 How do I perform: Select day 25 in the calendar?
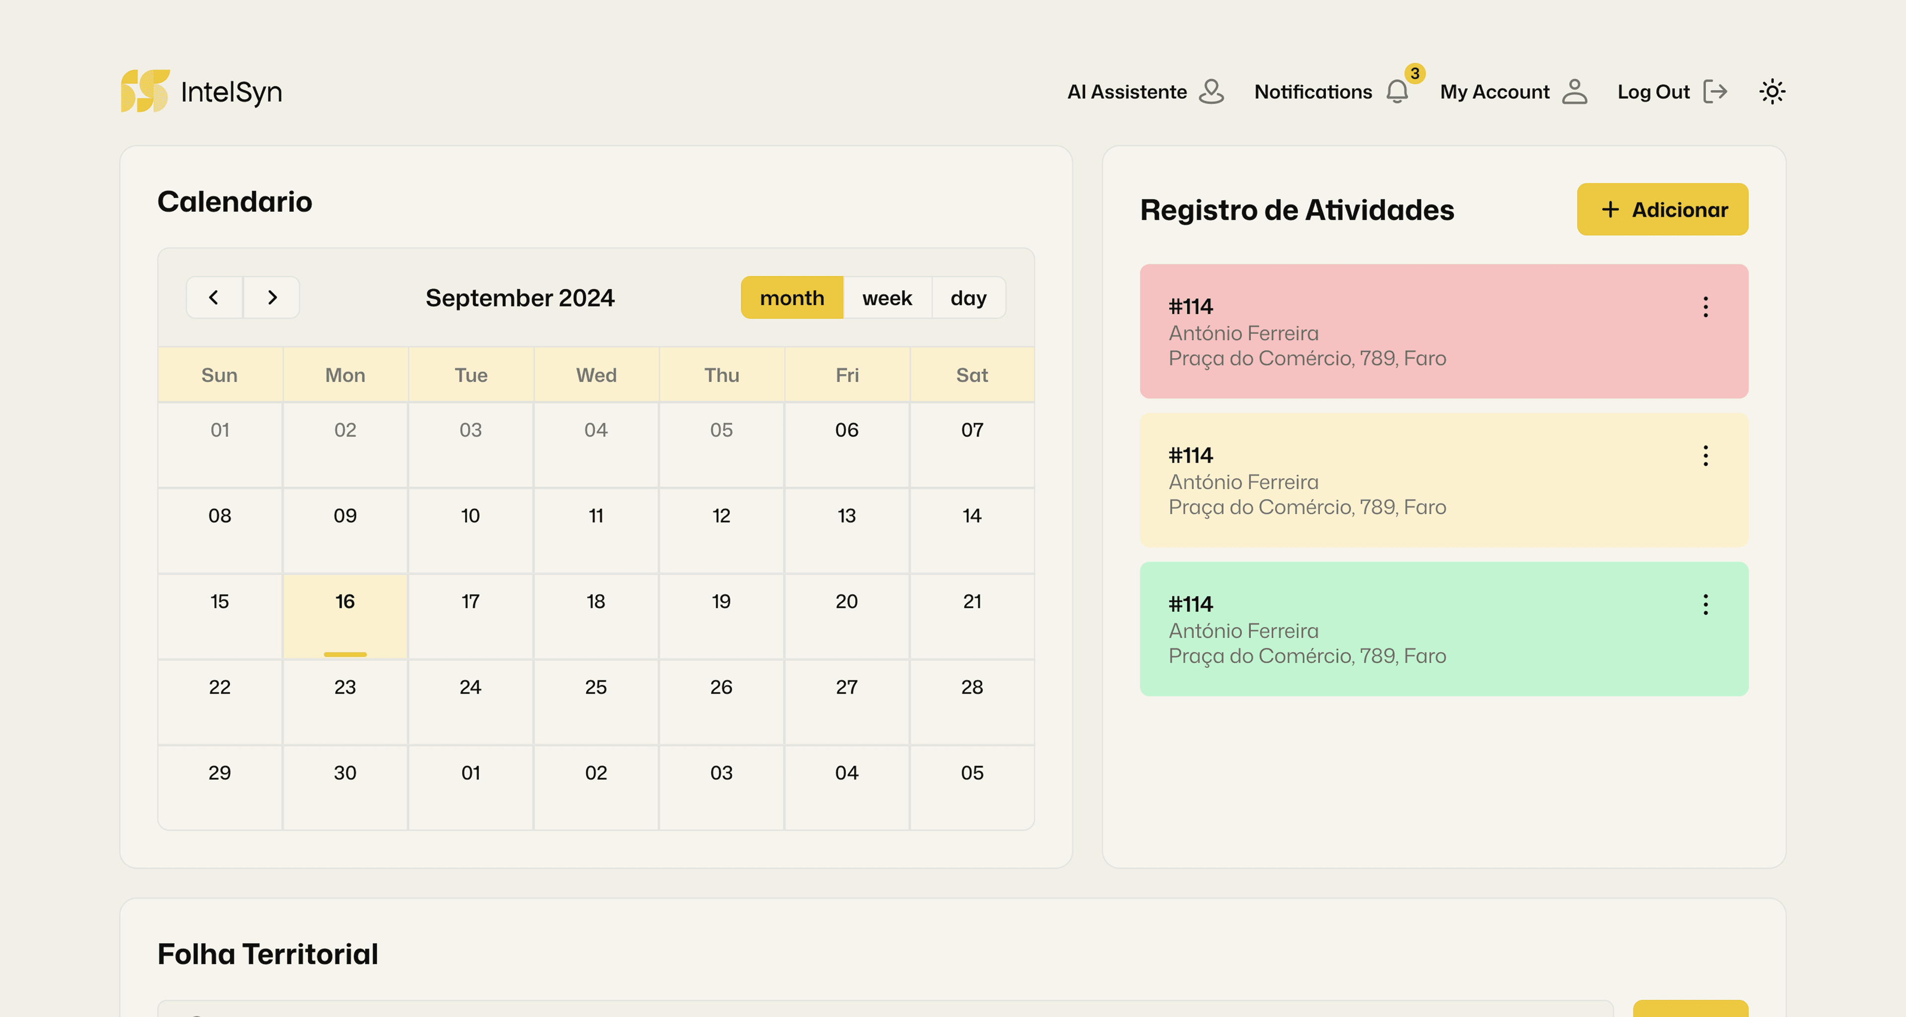[x=596, y=701]
